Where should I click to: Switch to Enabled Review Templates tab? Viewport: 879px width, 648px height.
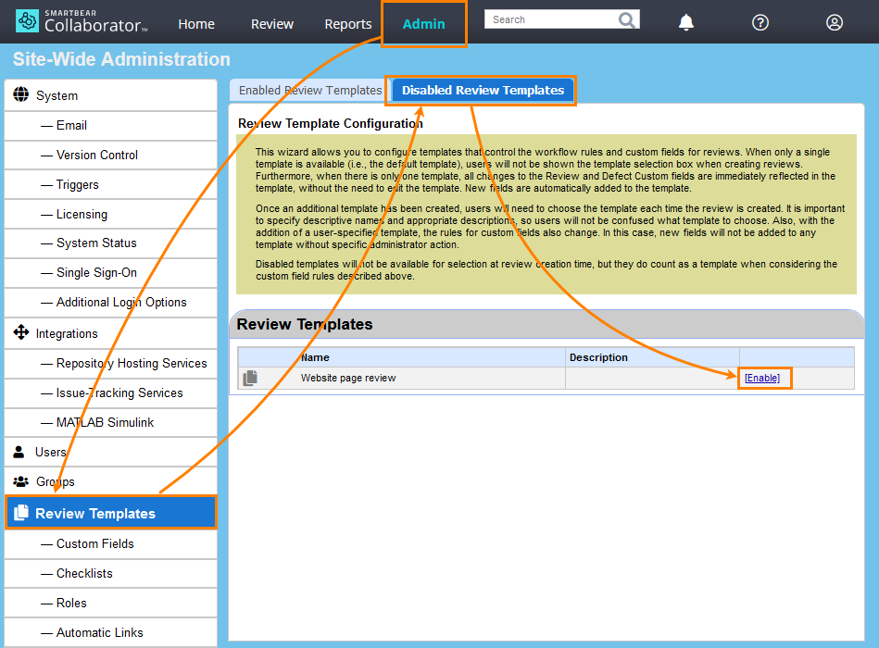[309, 91]
